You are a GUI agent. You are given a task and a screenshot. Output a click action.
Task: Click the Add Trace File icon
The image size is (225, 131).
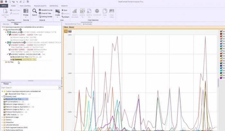[5, 11]
